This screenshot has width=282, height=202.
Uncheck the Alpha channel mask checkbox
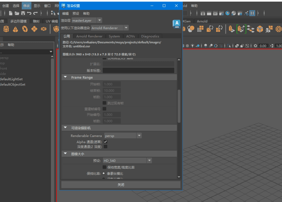(105, 142)
